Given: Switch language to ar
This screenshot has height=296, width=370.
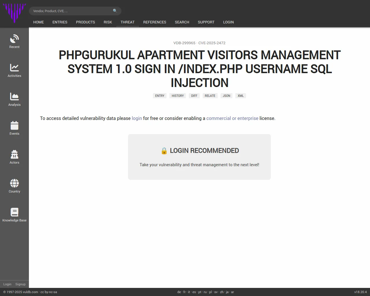Looking at the screenshot, I should tap(232, 292).
